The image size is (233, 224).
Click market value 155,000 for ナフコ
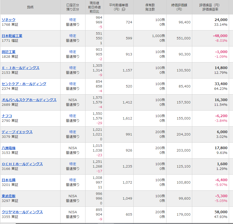tap(184, 118)
